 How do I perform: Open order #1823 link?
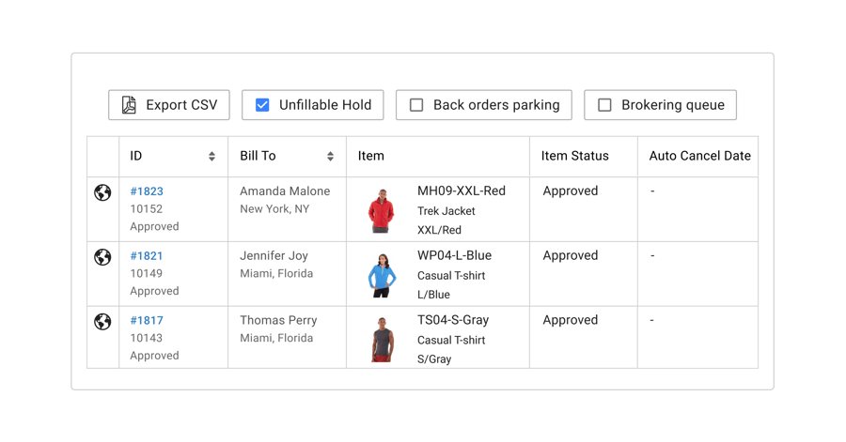click(147, 191)
